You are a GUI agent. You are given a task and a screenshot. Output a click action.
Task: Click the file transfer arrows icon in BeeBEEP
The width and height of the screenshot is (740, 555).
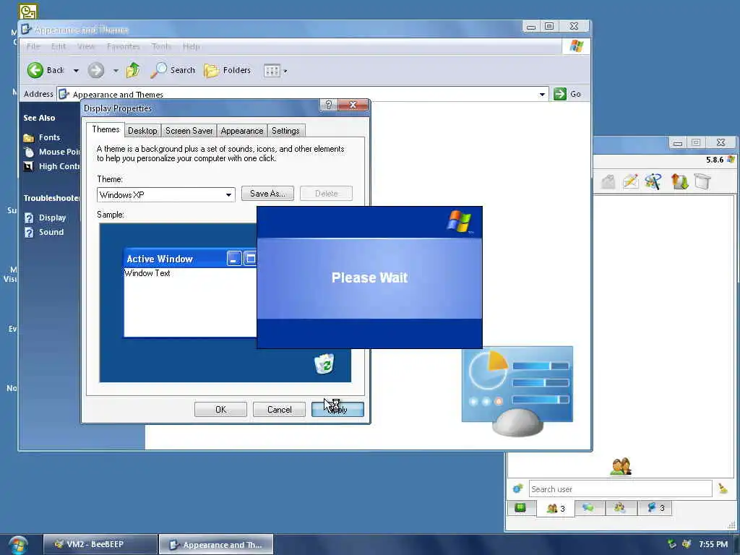click(679, 181)
